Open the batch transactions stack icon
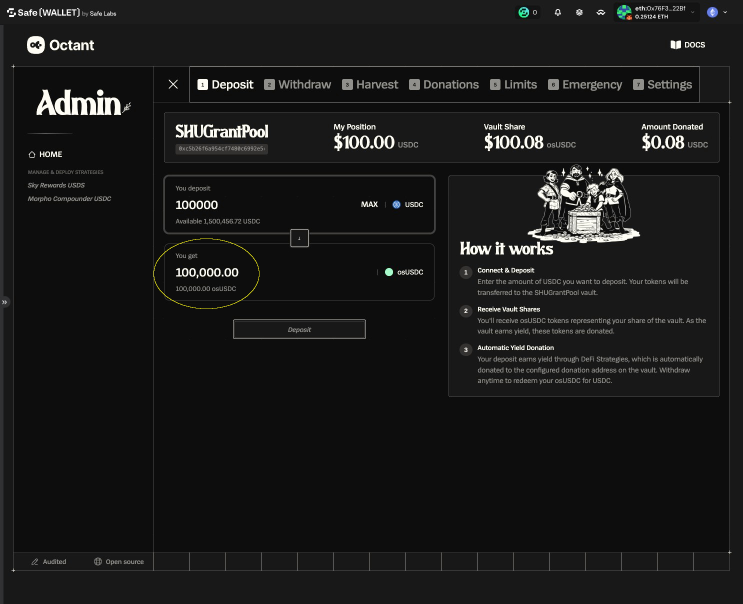This screenshot has height=604, width=743. click(579, 12)
